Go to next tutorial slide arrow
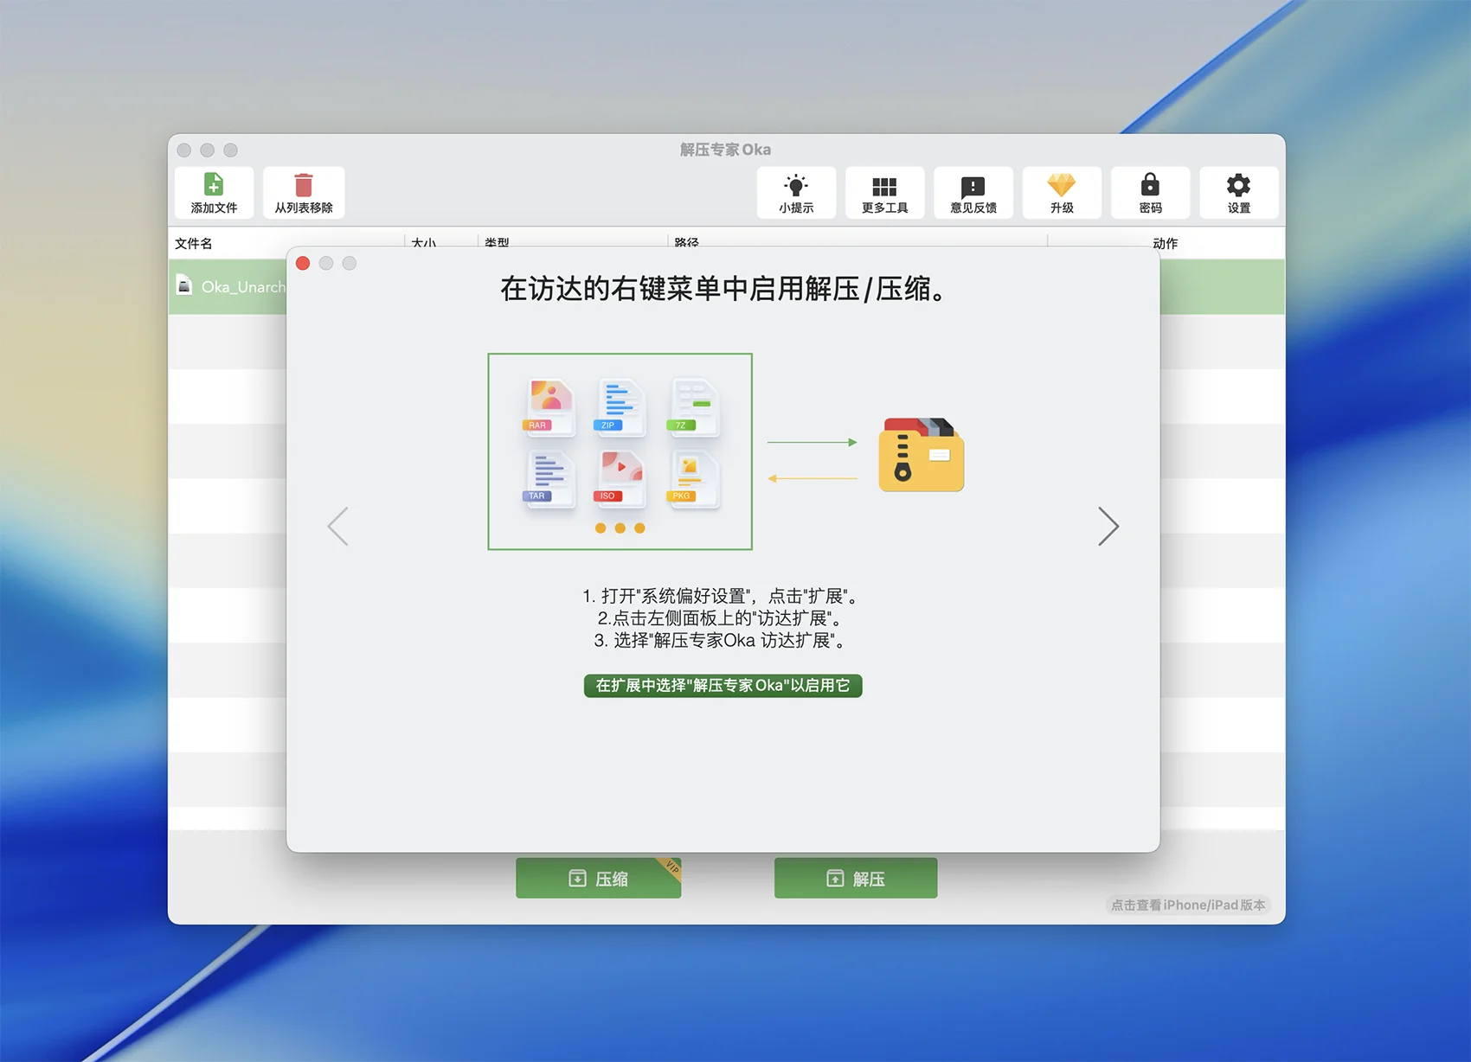This screenshot has height=1062, width=1471. click(x=1108, y=526)
